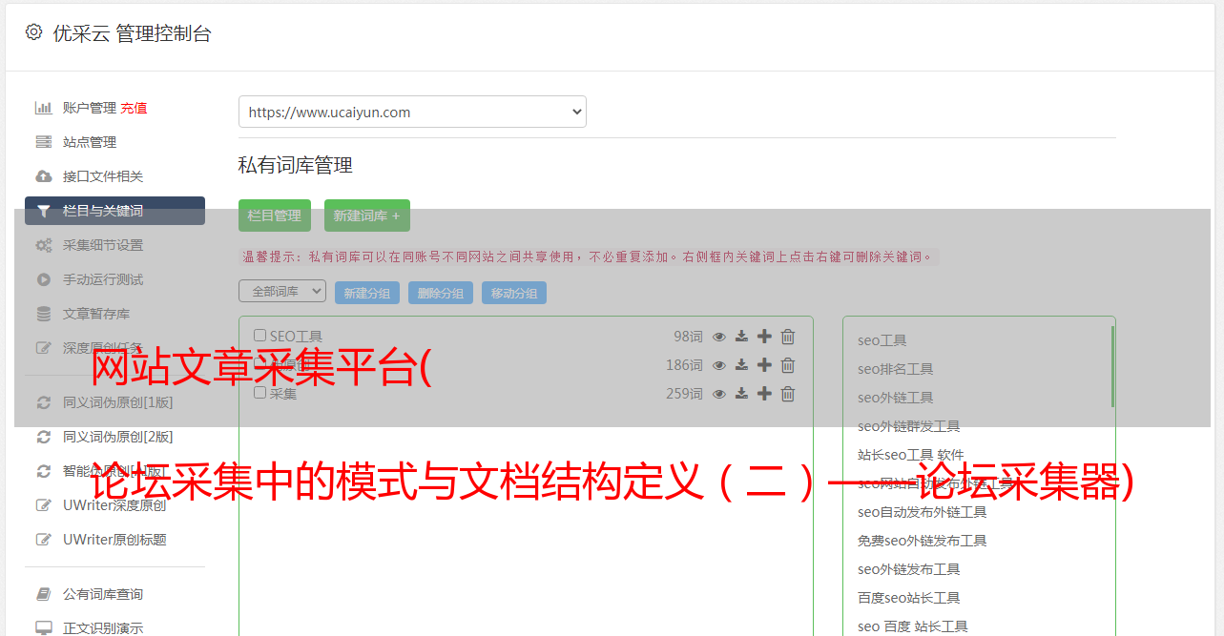Click the UWriter深度原创 edit icon
The image size is (1224, 636).
pyautogui.click(x=44, y=505)
